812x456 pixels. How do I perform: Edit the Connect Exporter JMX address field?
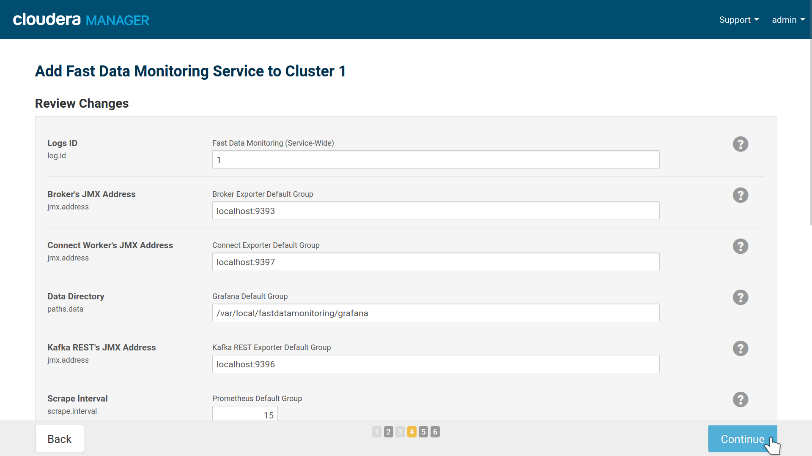pyautogui.click(x=436, y=262)
